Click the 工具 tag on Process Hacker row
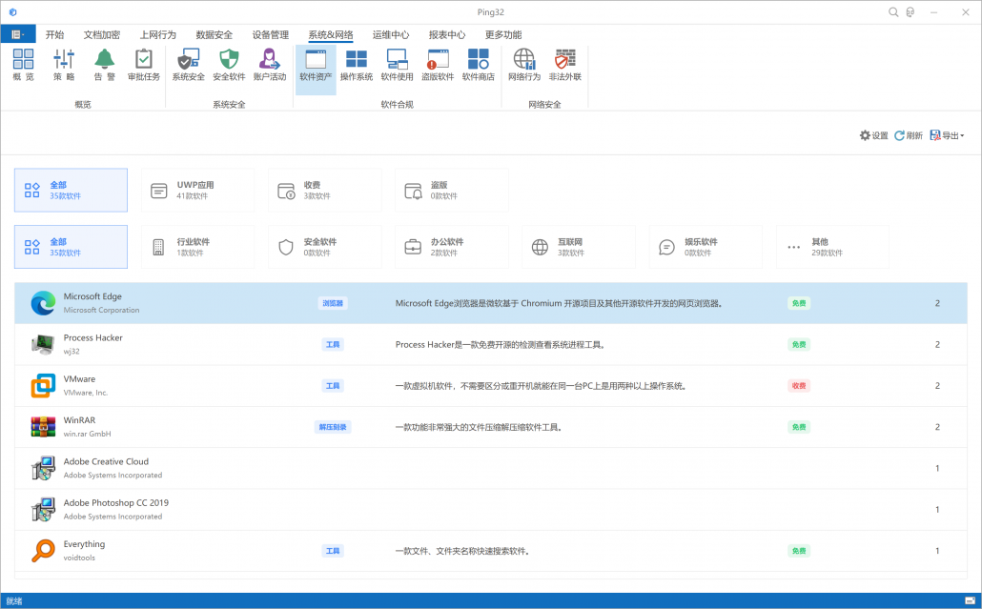982x609 pixels. point(333,344)
